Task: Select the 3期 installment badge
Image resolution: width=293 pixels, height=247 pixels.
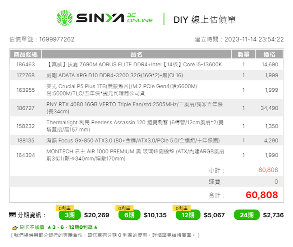Action: tap(70, 215)
